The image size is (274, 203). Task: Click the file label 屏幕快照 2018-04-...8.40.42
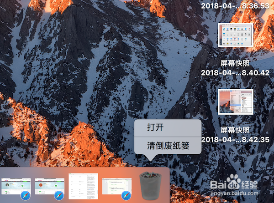[235, 68]
